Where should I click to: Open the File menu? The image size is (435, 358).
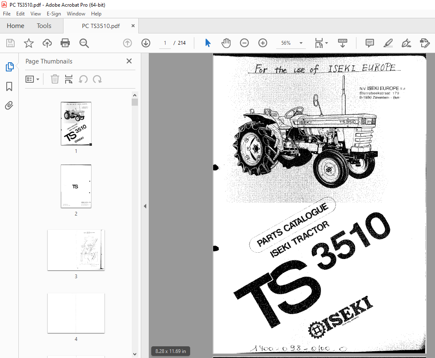[7, 14]
